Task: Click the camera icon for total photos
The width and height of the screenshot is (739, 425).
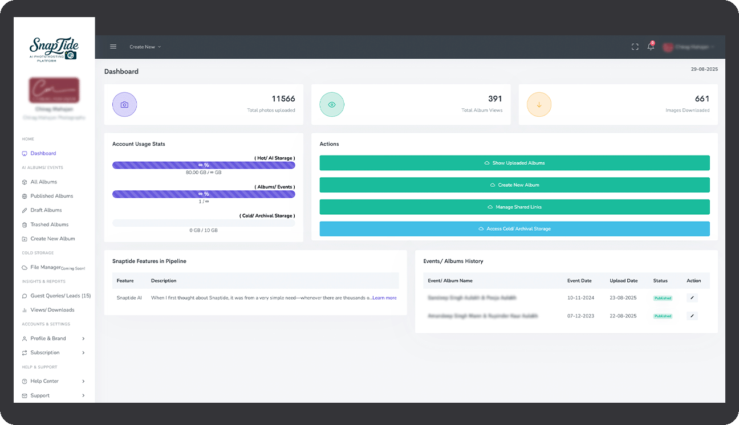Action: pos(124,105)
